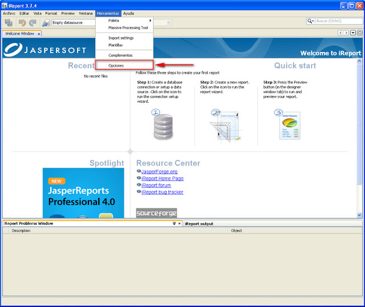This screenshot has height=307, width=365.
Task: Close the Report Problems Window panel
Action: (179, 223)
